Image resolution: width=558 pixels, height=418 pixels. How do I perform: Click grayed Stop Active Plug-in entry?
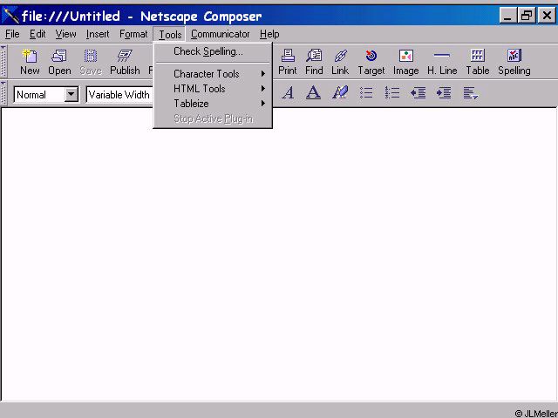point(213,118)
